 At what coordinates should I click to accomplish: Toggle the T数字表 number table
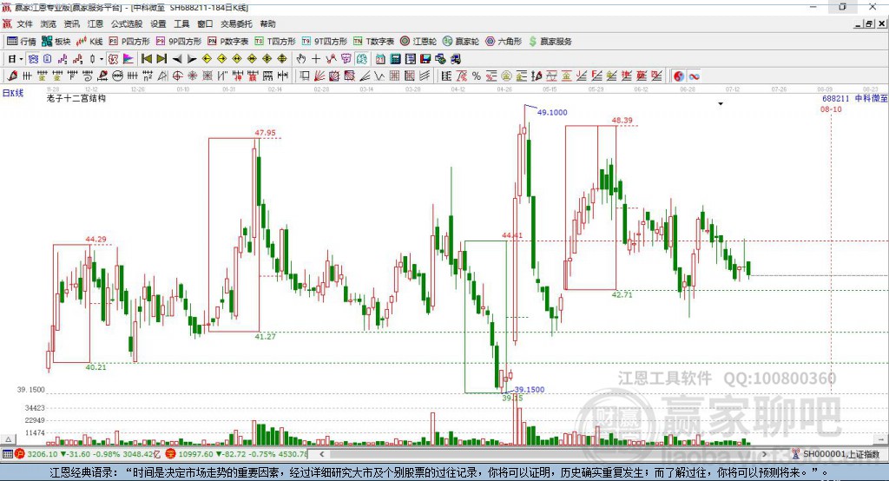point(373,42)
